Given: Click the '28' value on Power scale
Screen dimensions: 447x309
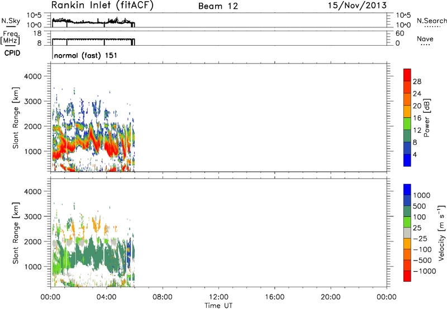Looking at the screenshot, I should (417, 81).
